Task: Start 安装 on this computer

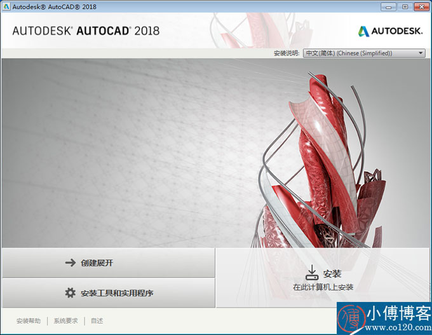Action: click(323, 278)
